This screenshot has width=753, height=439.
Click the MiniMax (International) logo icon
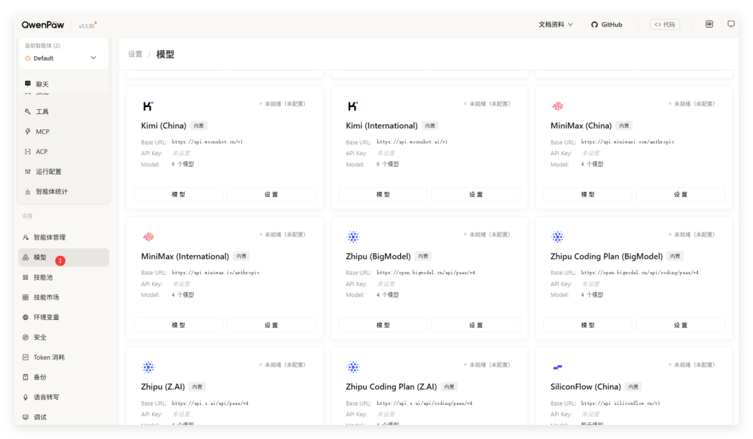pyautogui.click(x=148, y=237)
